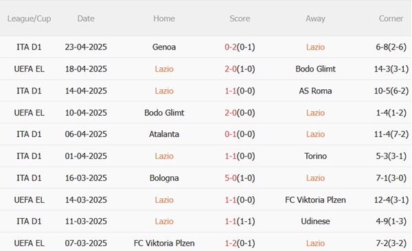Open FC Viktoria Plzen away team on 14-03-2025
The image size is (412, 251).
click(315, 200)
